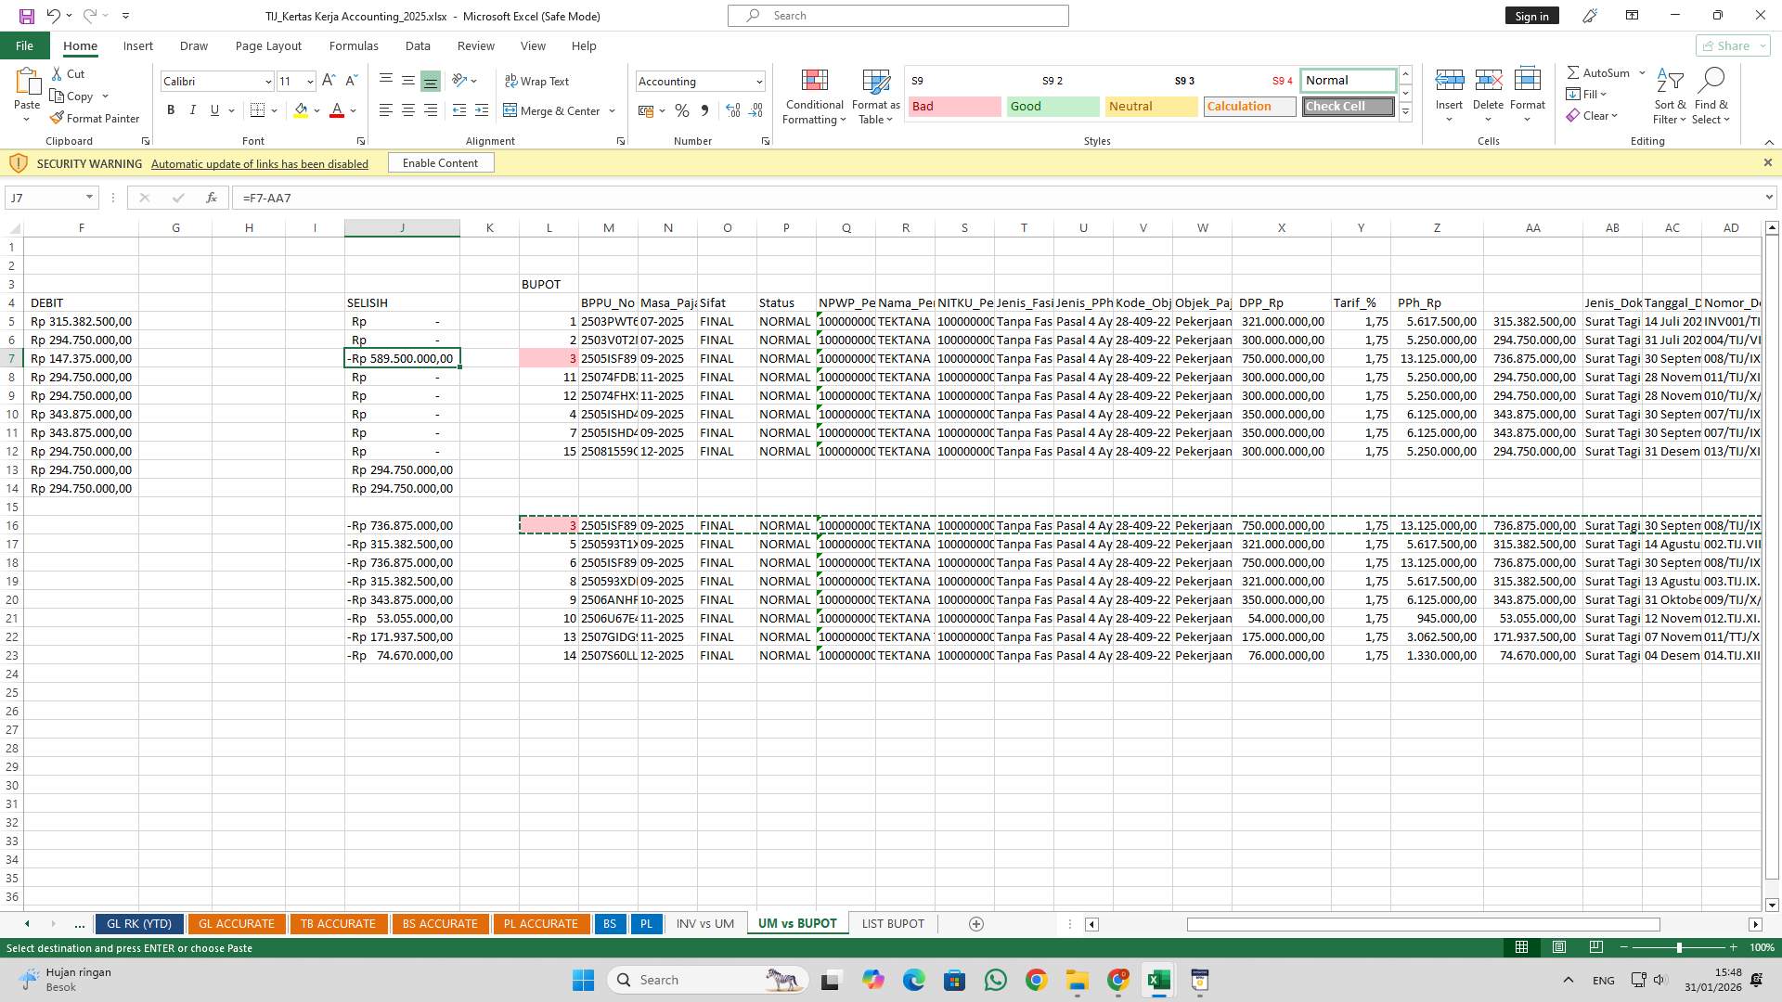Switch to the Formulas ribbon tab
The width and height of the screenshot is (1782, 1002).
[x=354, y=45]
